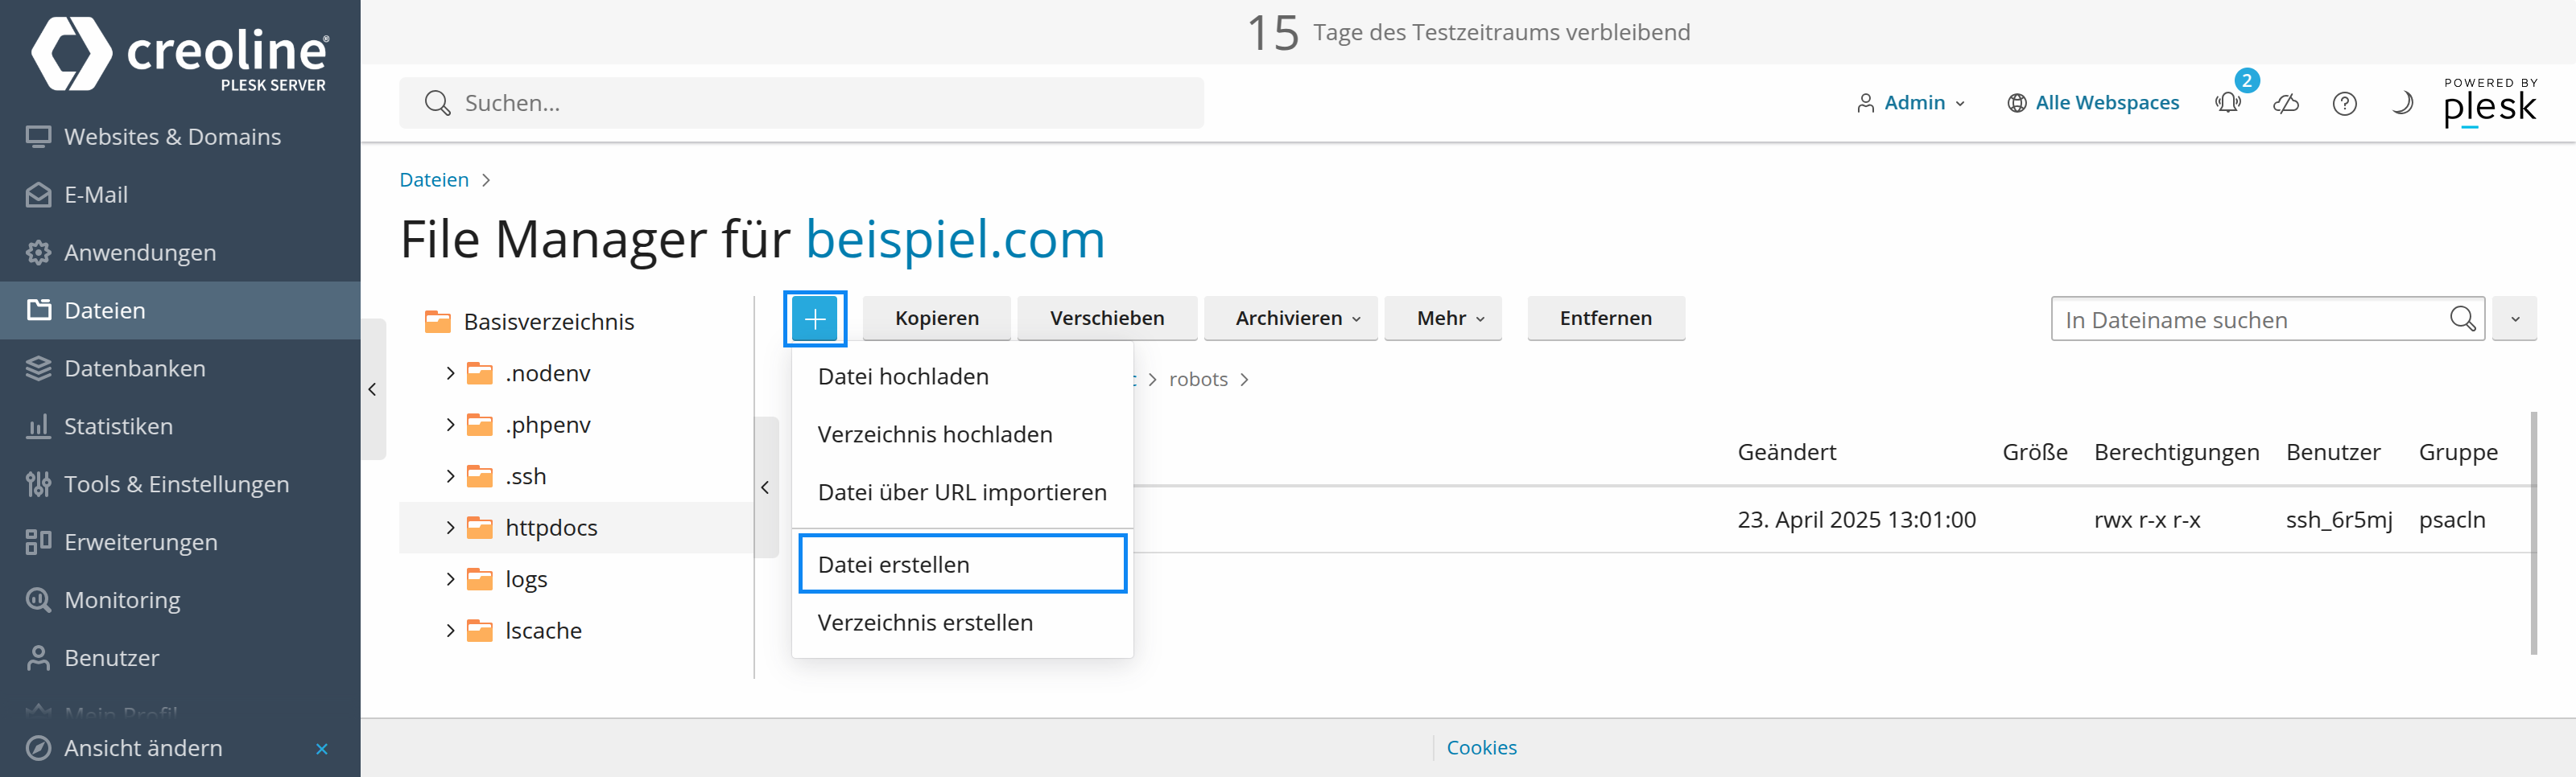The height and width of the screenshot is (777, 2576).
Task: Click the Basisverzeichnis folder icon
Action: point(437,322)
